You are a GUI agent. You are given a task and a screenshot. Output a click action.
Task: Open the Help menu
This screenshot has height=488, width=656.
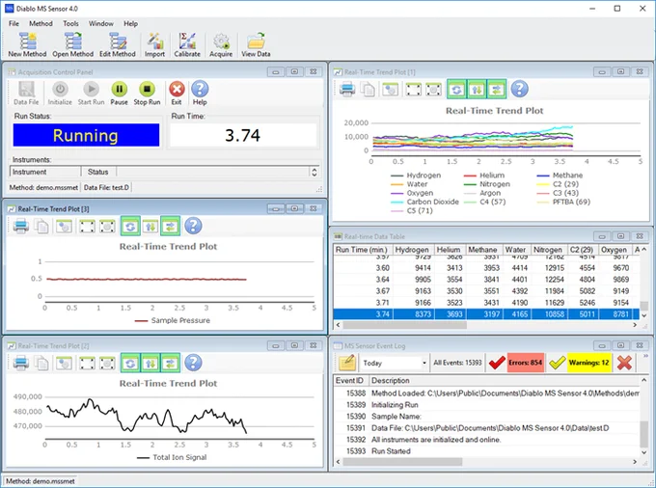[x=130, y=23]
